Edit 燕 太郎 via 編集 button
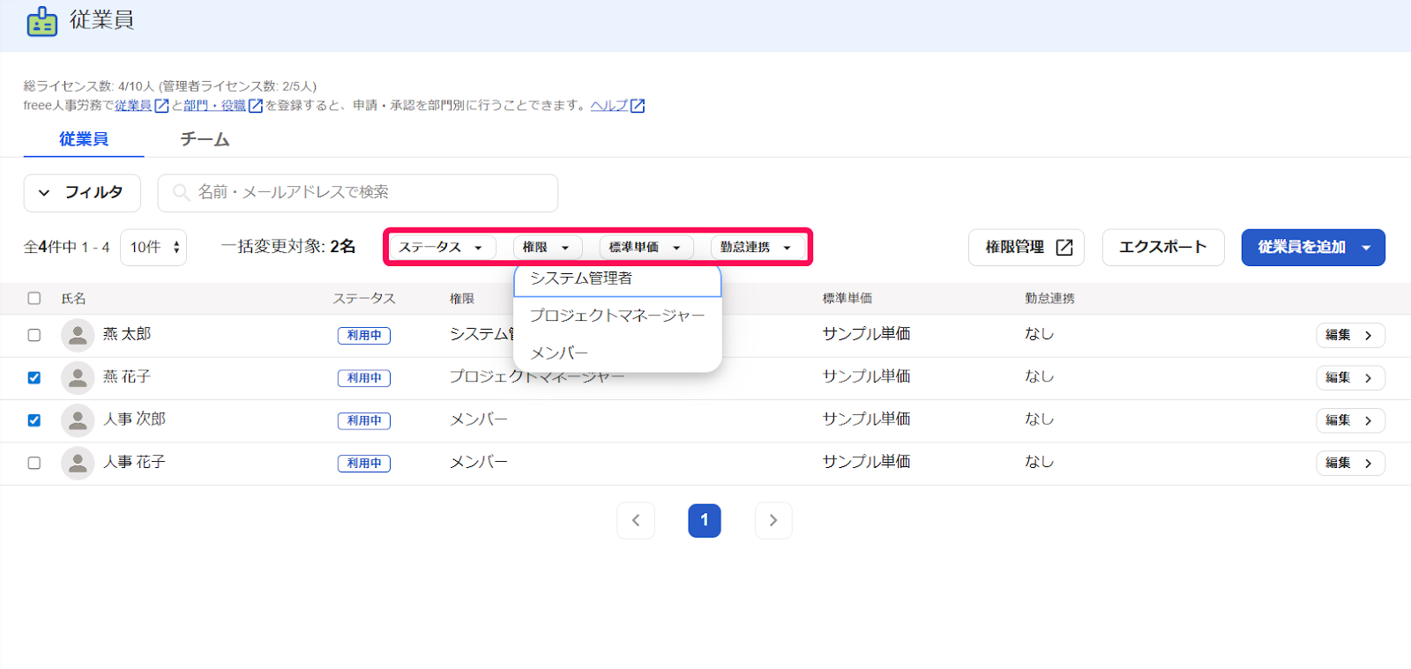Screen dimensions: 1411x669 click(x=1350, y=335)
